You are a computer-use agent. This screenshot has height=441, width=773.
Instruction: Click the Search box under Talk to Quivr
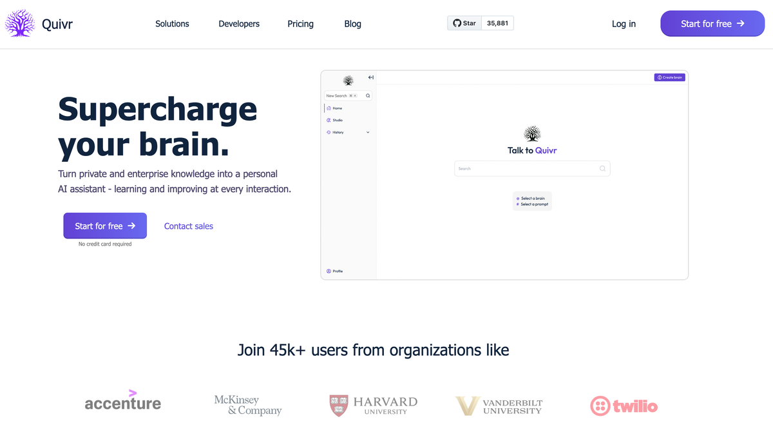click(532, 168)
